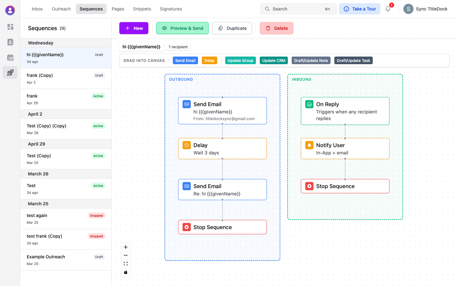Select the blue Send Email chip in the drag palette
This screenshot has height=286, width=457.
[185, 61]
